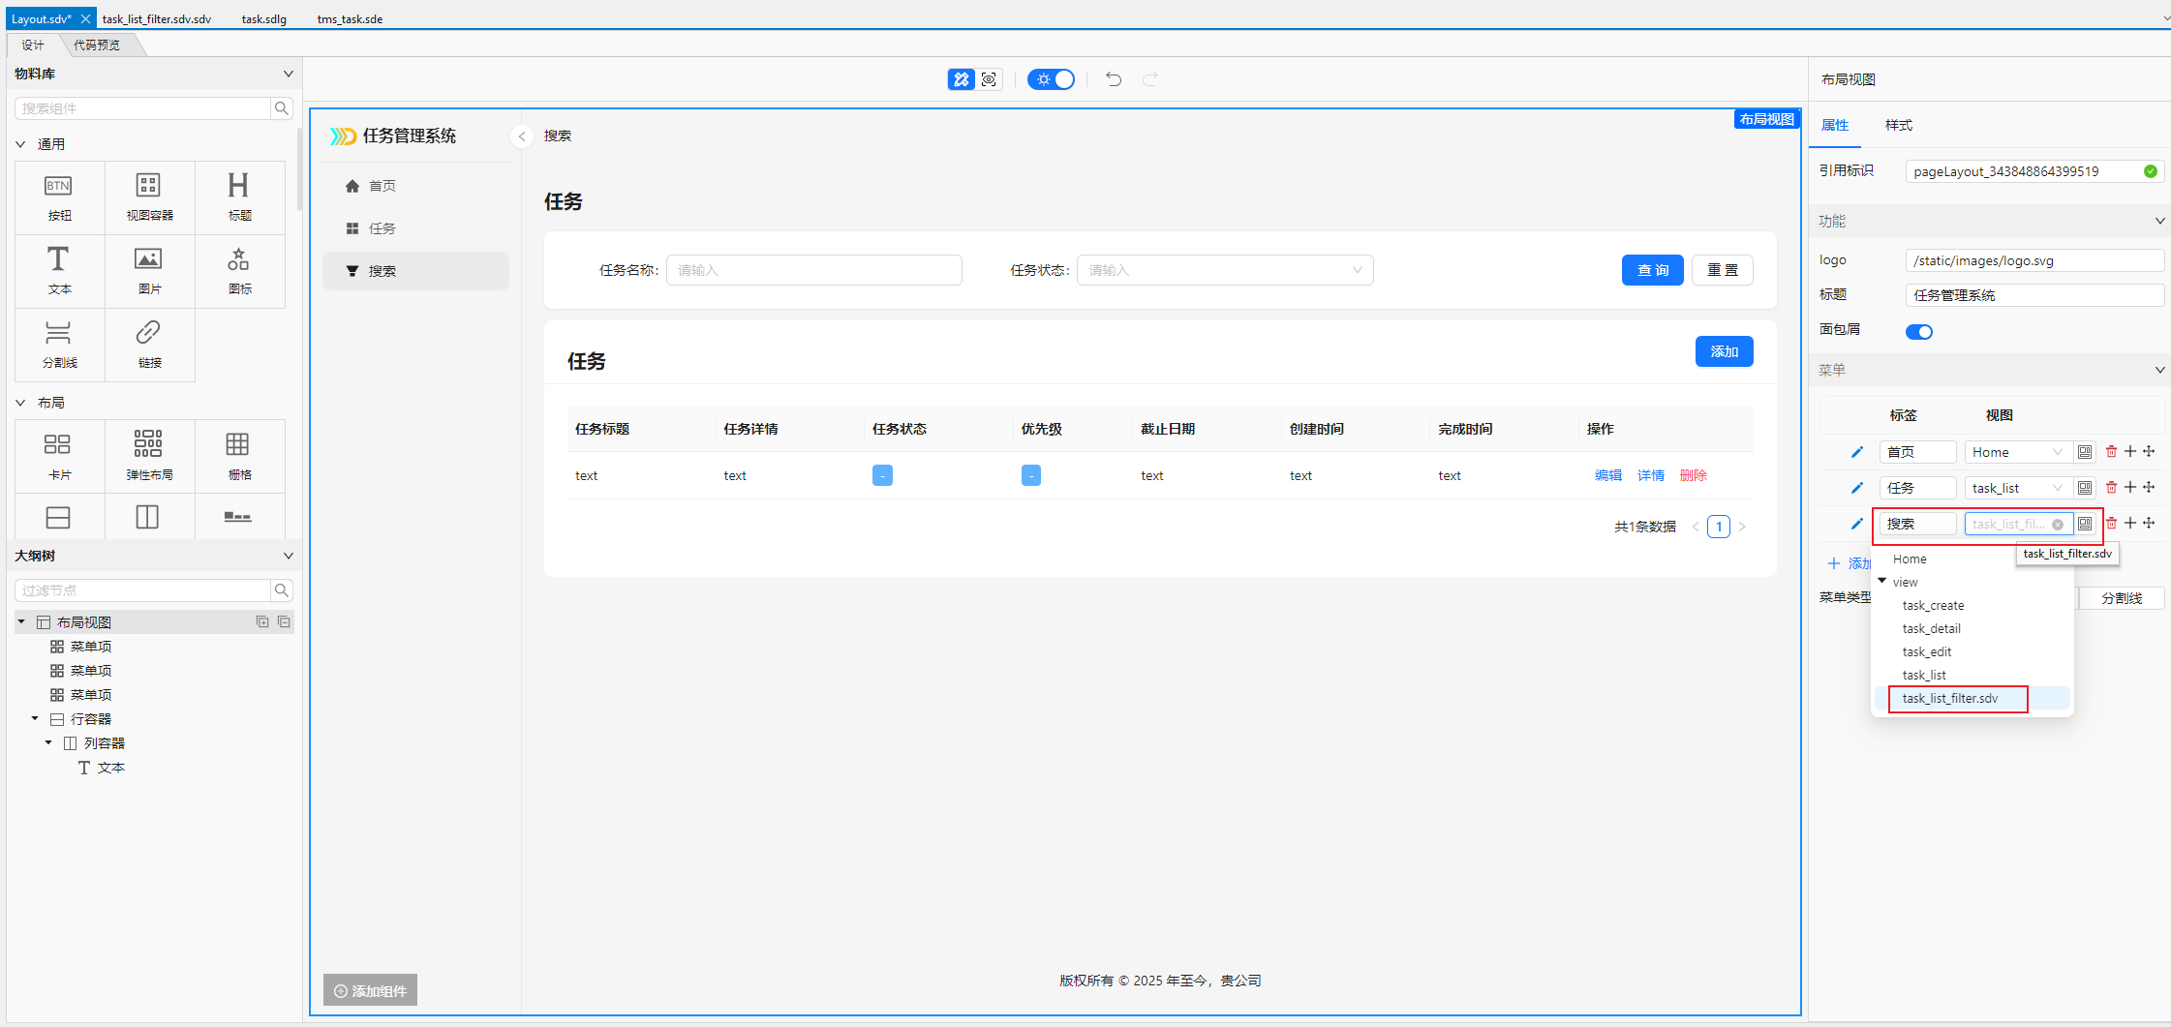This screenshot has width=2171, height=1027.
Task: Choose the 弹性布局 flex layout
Action: point(149,456)
